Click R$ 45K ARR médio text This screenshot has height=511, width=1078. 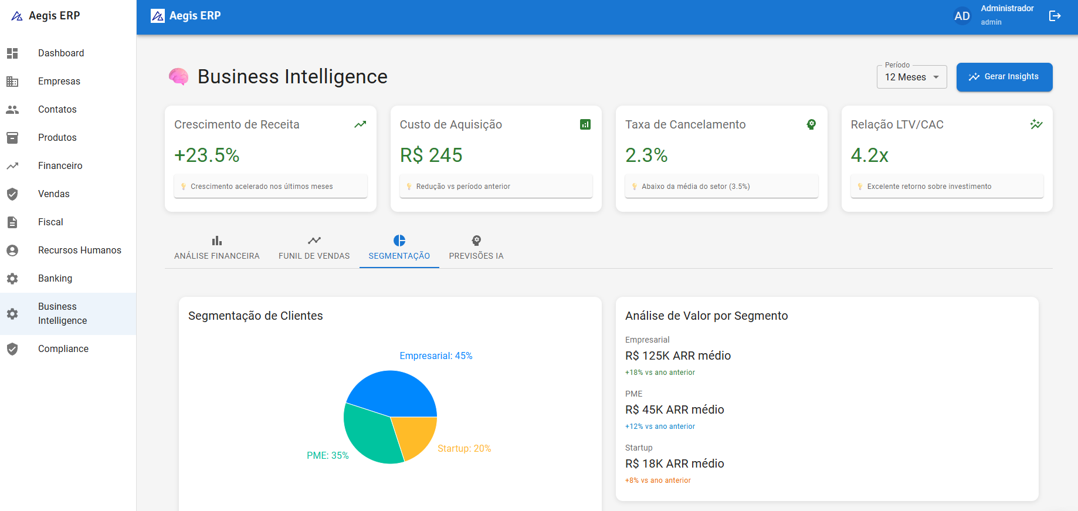(674, 410)
